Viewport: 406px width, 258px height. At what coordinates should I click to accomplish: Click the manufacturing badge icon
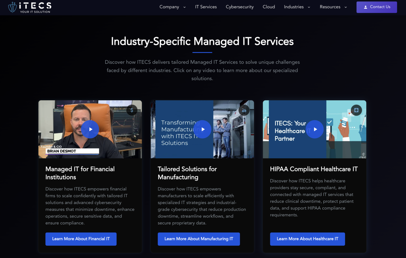244,110
